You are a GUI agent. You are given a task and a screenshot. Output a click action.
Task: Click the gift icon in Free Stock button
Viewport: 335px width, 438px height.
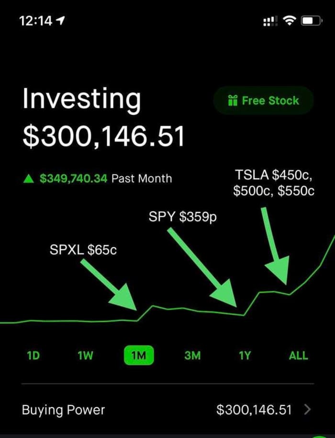[x=233, y=101]
